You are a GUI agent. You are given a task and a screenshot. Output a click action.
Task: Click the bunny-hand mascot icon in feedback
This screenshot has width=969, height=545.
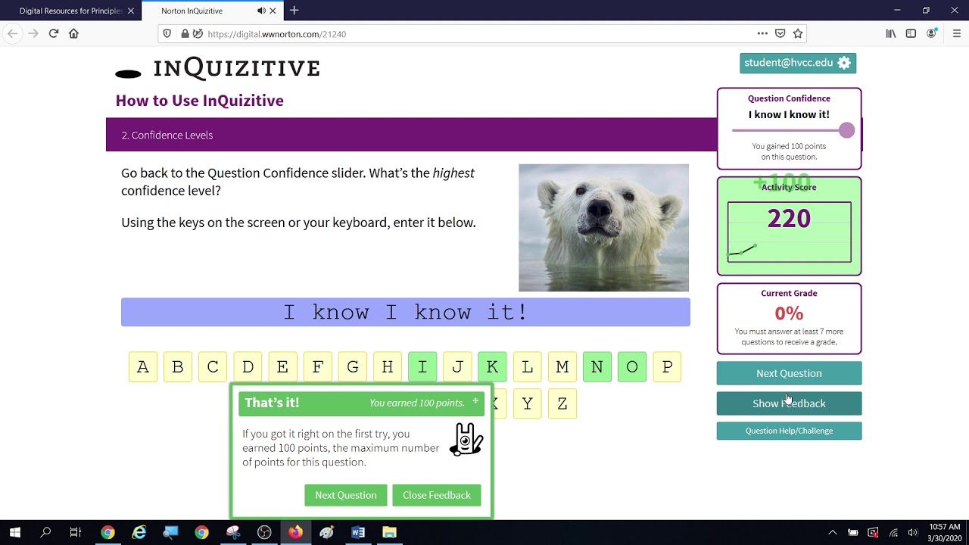click(x=466, y=439)
